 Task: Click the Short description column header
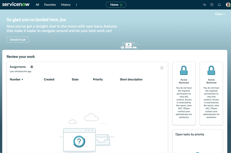[131, 79]
